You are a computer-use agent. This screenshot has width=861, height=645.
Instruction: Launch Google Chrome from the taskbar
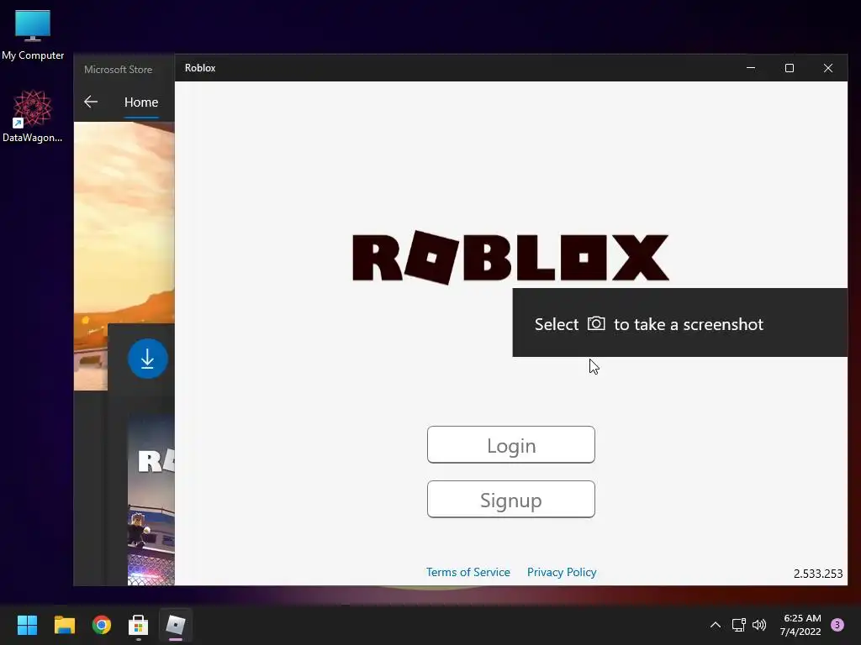[102, 625]
